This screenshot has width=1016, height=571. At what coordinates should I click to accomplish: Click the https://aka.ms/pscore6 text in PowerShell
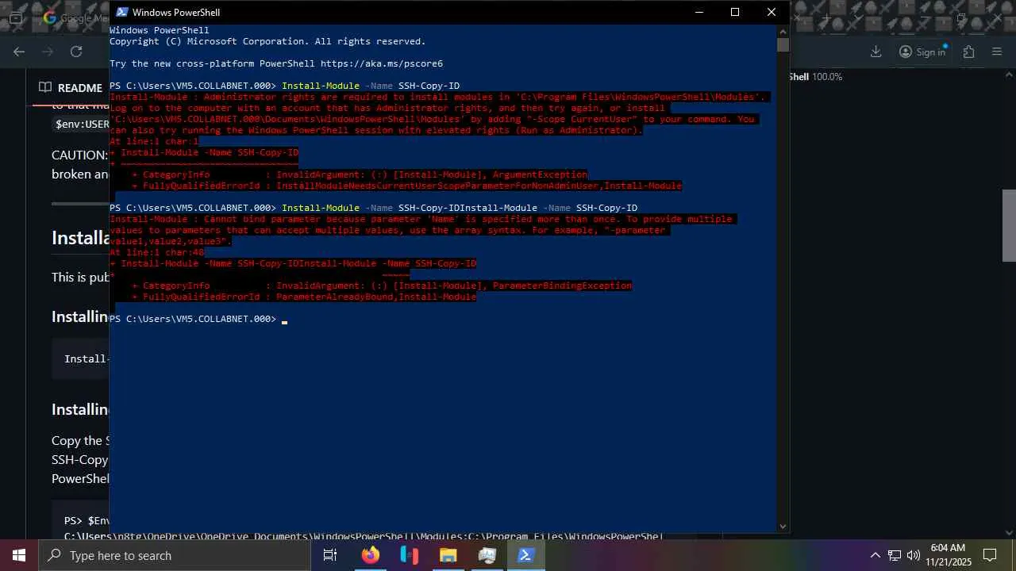382,63
